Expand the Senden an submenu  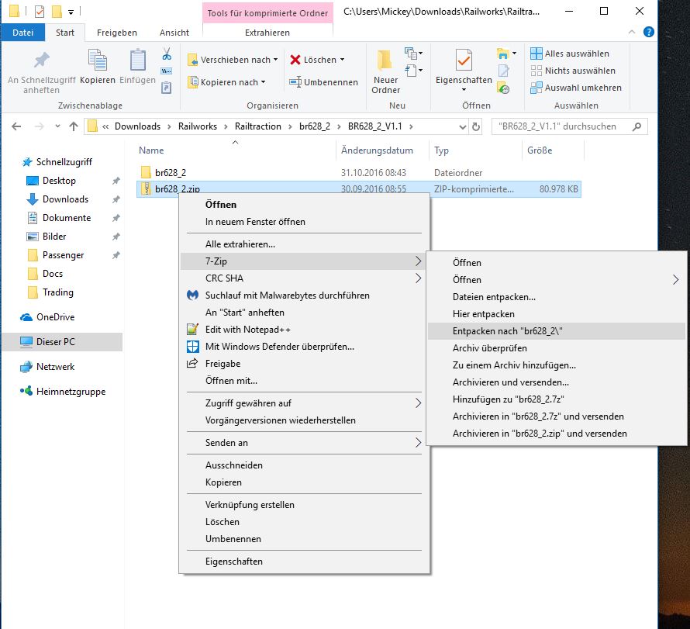tap(419, 443)
